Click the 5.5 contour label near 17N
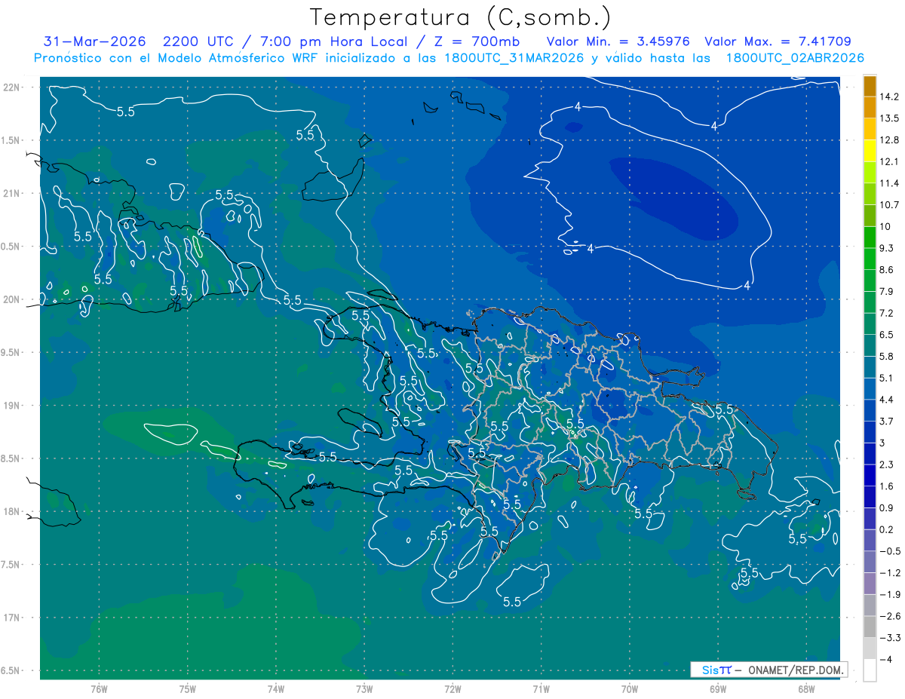 coord(512,601)
